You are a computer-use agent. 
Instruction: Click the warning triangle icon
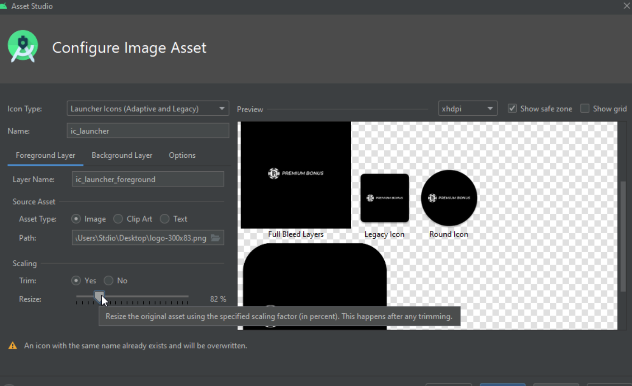(x=13, y=346)
